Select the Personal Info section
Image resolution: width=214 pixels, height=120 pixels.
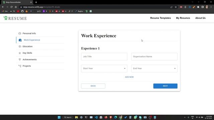coord(40,33)
